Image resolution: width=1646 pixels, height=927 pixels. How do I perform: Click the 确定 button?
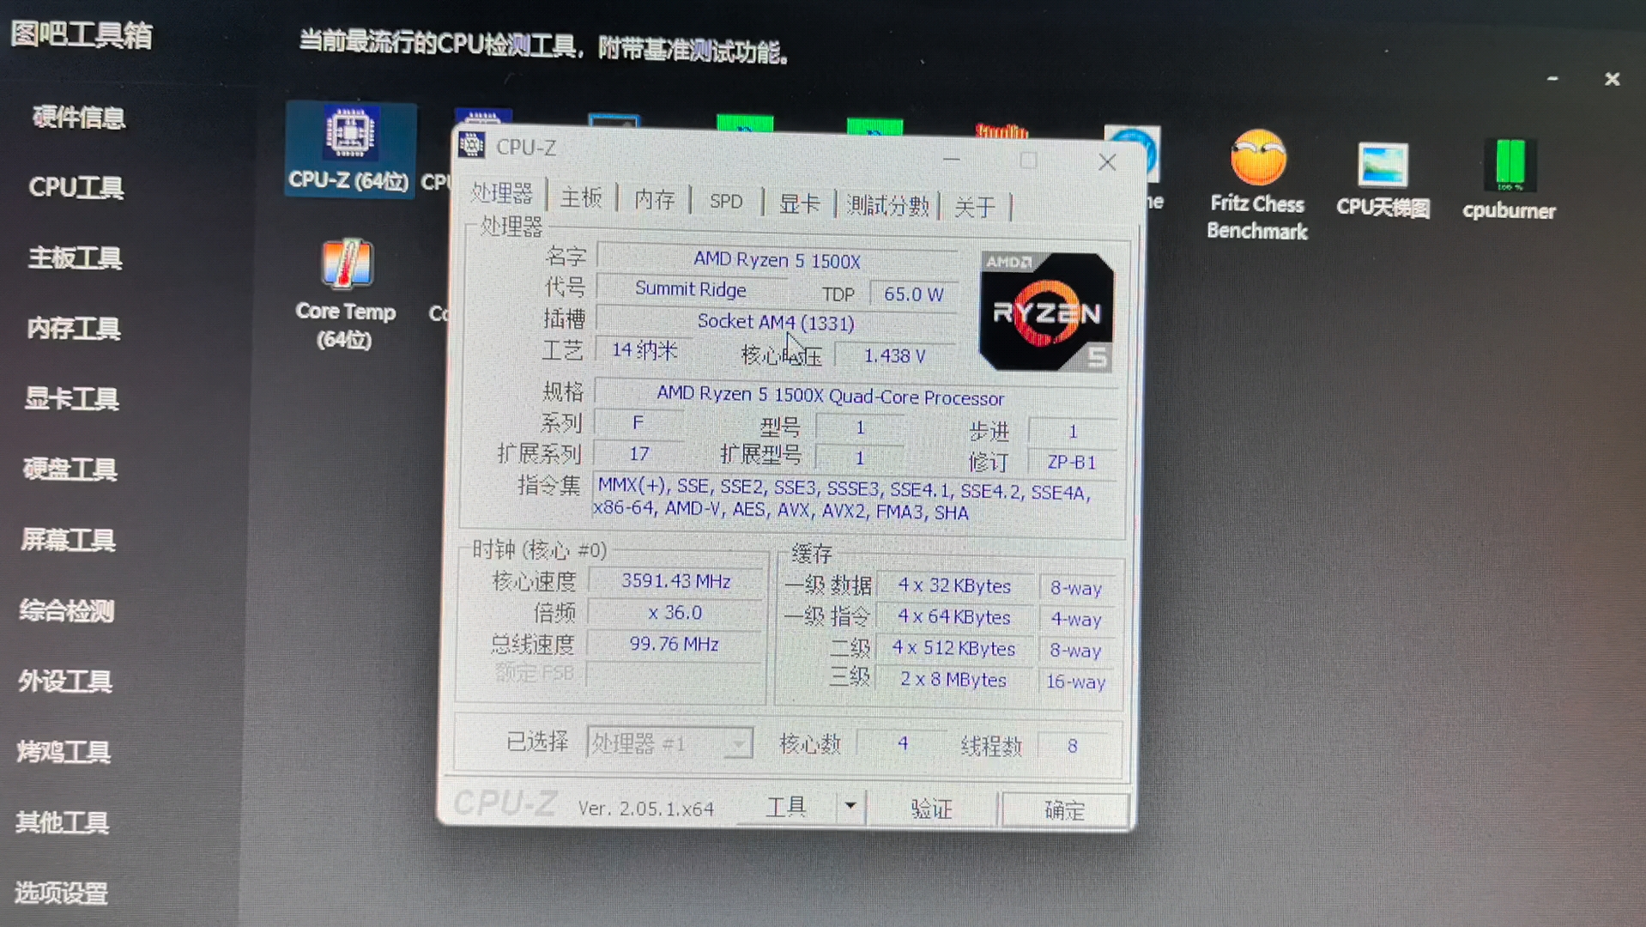coord(1064,810)
